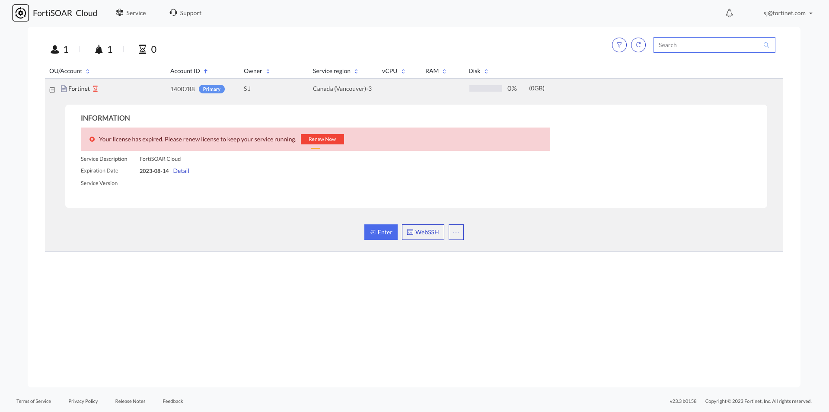Viewport: 829px width, 412px height.
Task: Click the FortiSOAR Cloud logo icon
Action: tap(20, 13)
